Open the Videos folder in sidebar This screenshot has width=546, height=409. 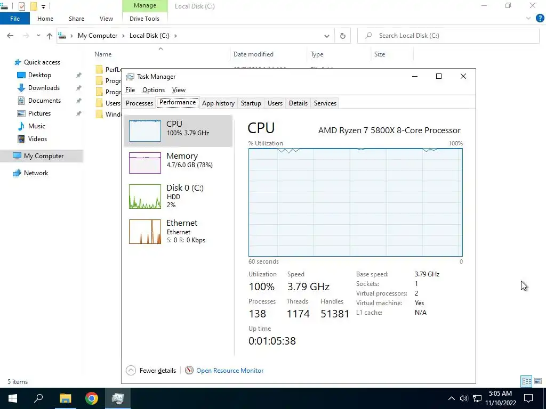[37, 139]
